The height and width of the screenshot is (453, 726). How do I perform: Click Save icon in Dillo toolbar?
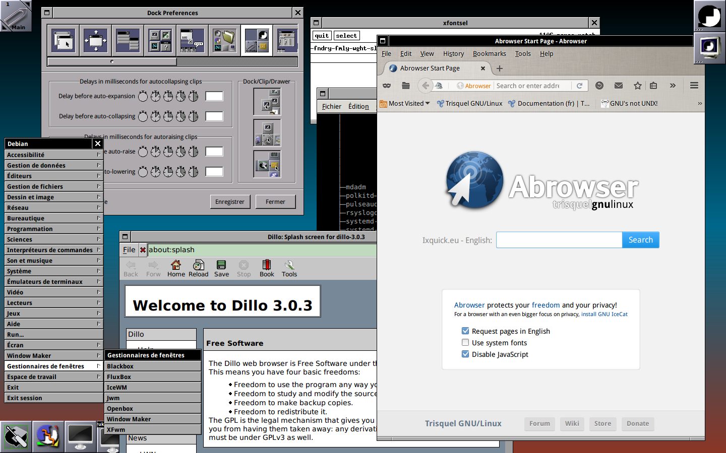click(221, 268)
